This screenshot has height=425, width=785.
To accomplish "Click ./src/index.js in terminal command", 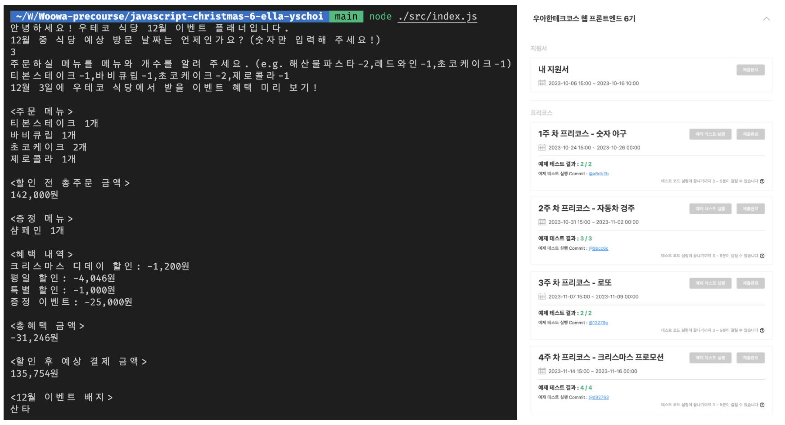I will (438, 17).
